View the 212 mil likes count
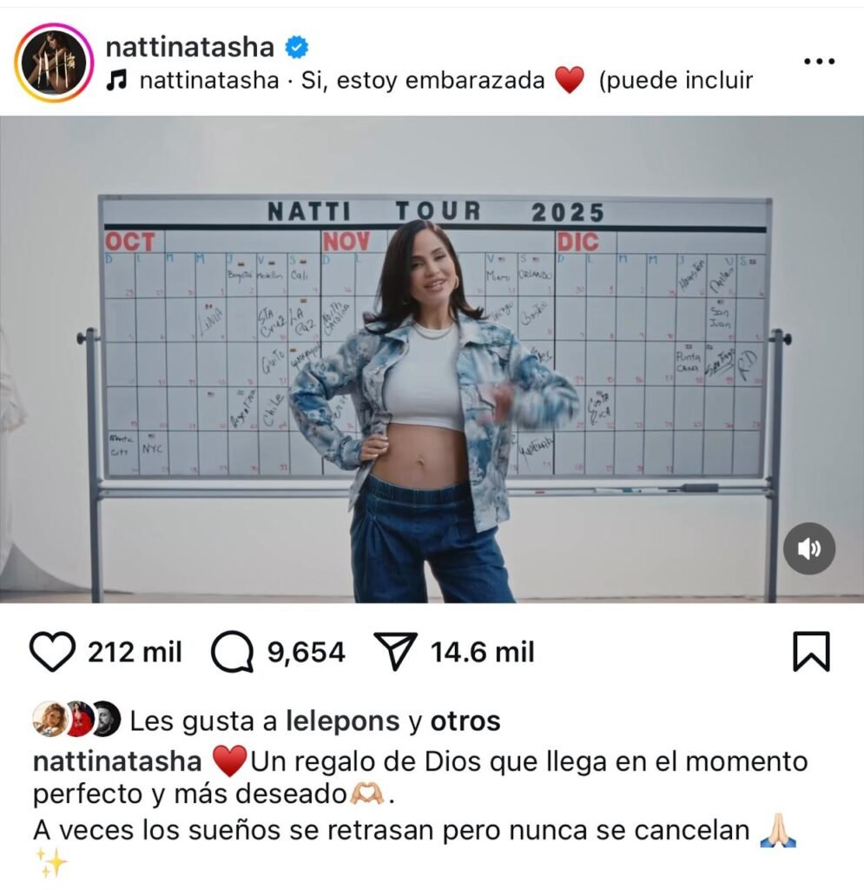The image size is (864, 890). pos(135,652)
